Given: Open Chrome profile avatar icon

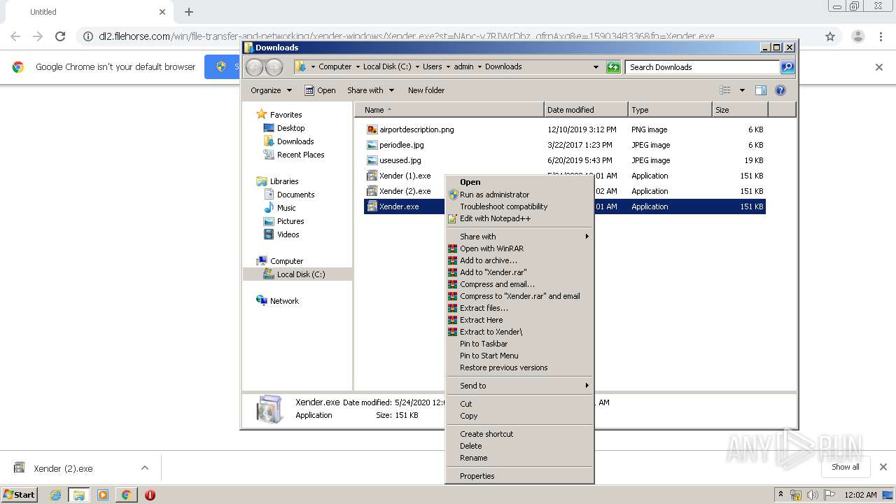Looking at the screenshot, I should [x=857, y=36].
